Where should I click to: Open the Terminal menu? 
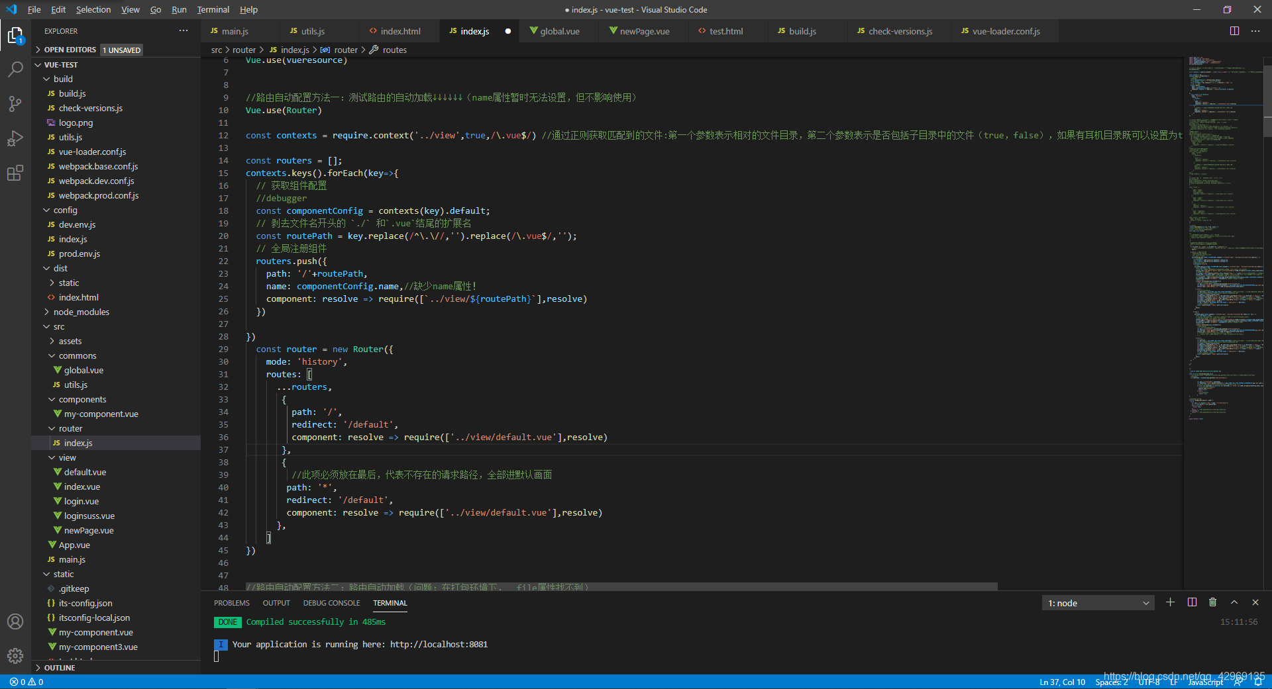tap(213, 9)
